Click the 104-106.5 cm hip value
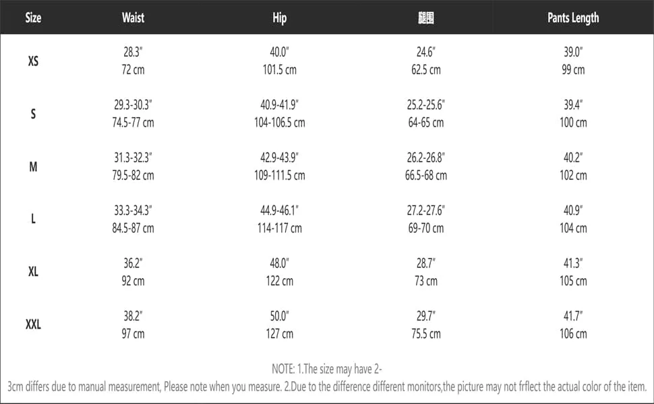The height and width of the screenshot is (404, 654). tap(279, 123)
